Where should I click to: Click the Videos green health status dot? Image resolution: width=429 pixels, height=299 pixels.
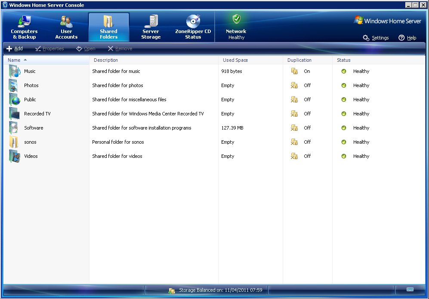point(344,156)
